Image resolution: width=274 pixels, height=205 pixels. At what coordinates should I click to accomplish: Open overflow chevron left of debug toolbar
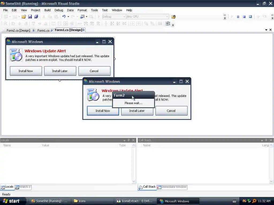pyautogui.click(x=225, y=17)
